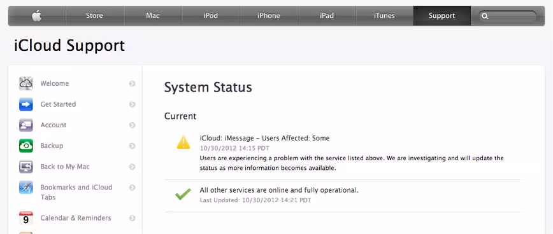Image resolution: width=553 pixels, height=234 pixels.
Task: Expand the Backup row arrow
Action: [x=133, y=146]
